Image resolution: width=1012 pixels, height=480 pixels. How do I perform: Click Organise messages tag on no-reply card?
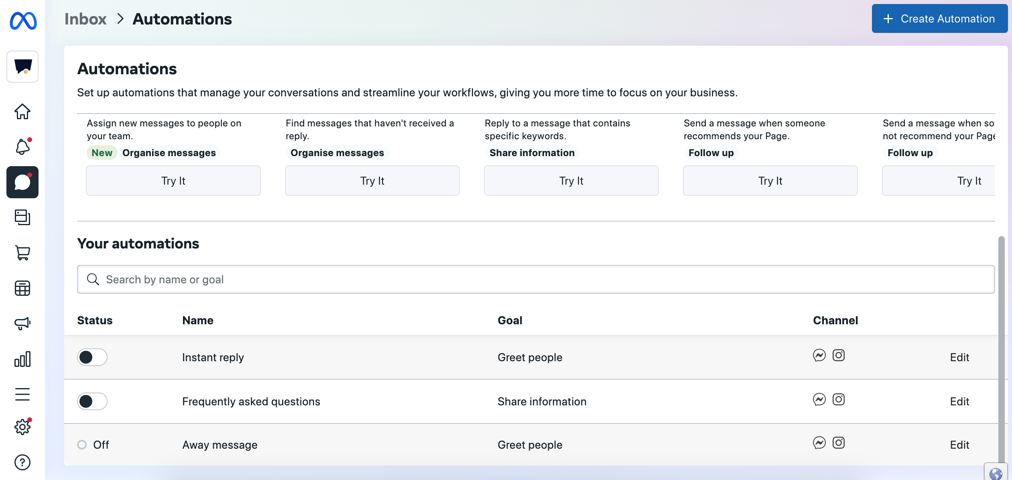(337, 153)
